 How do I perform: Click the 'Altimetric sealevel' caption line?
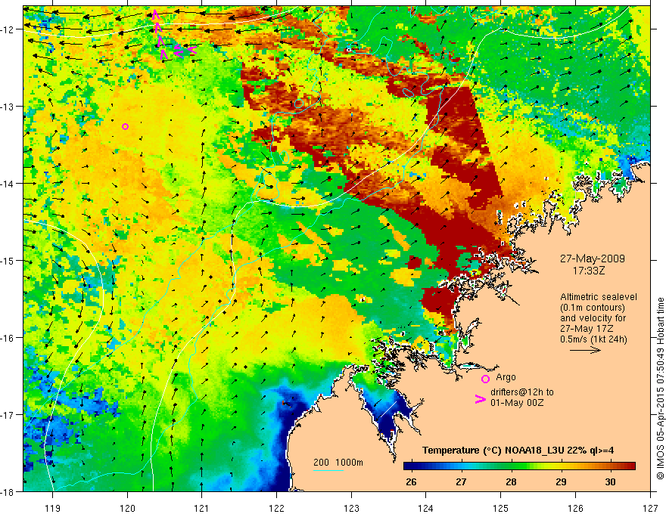click(x=599, y=297)
